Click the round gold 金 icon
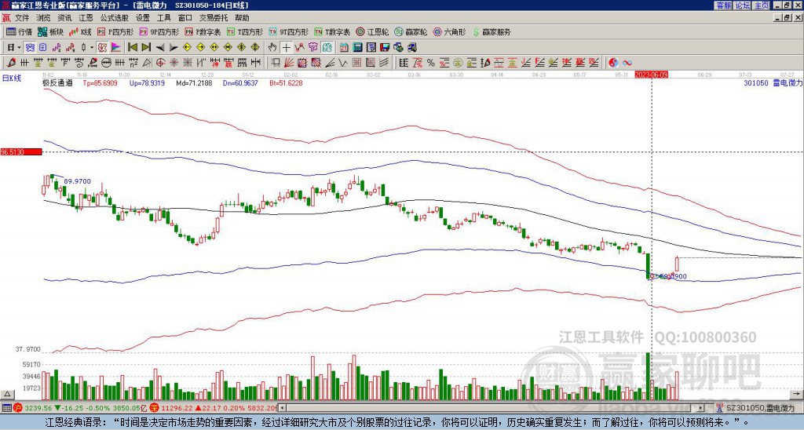 (458, 63)
